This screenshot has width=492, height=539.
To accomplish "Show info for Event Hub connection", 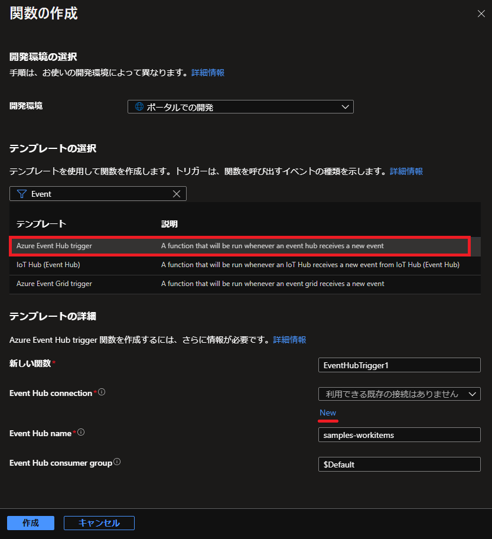I will click(102, 392).
